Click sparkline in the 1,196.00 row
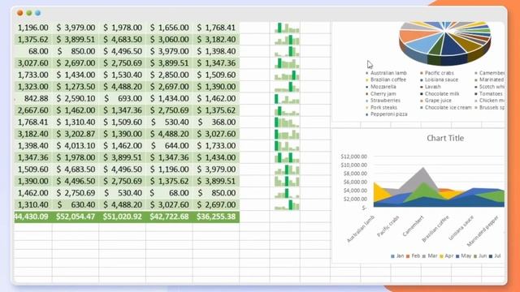The image size is (520, 292). tap(287, 28)
